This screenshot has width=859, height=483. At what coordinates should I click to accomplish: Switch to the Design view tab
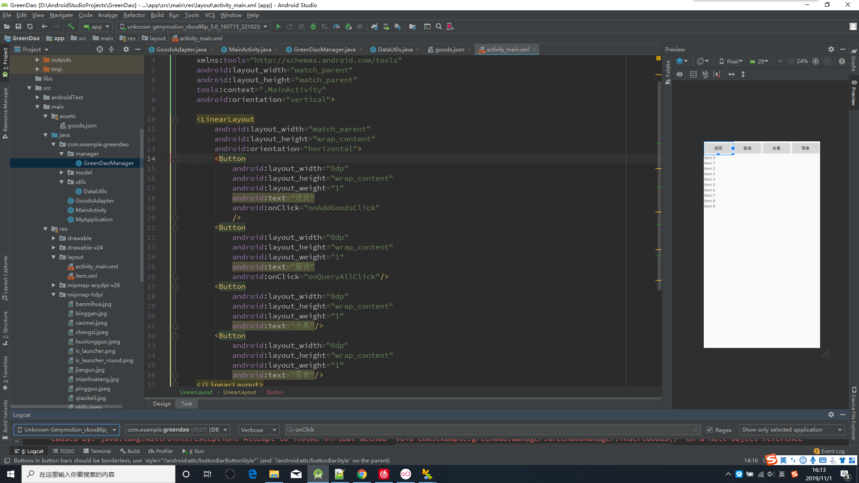click(x=162, y=404)
